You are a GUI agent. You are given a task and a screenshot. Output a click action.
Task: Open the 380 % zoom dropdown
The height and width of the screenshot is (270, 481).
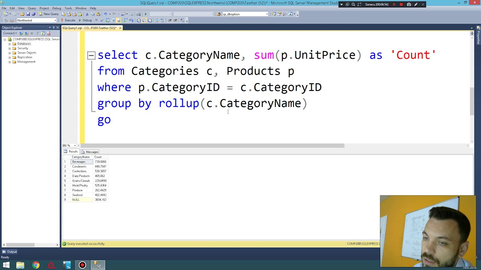75,145
